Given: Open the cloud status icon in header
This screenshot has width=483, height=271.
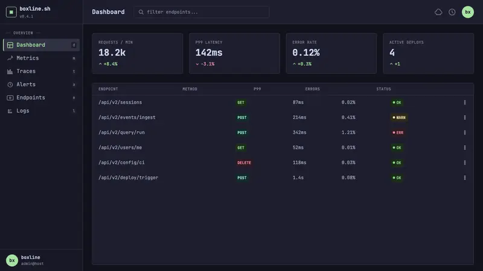Looking at the screenshot, I should (x=438, y=12).
